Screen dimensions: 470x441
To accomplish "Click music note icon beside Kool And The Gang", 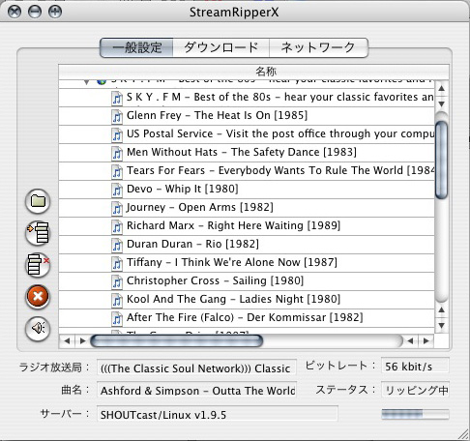I will pos(117,300).
